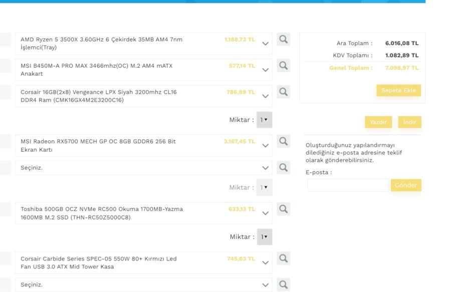Screen dimensions: 451x292
Task: Click search icon beside MSI Radeon RX5700 row
Action: [283, 141]
